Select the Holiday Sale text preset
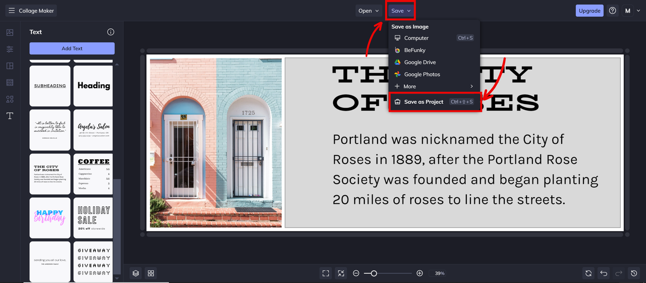This screenshot has width=646, height=283. coord(93,218)
